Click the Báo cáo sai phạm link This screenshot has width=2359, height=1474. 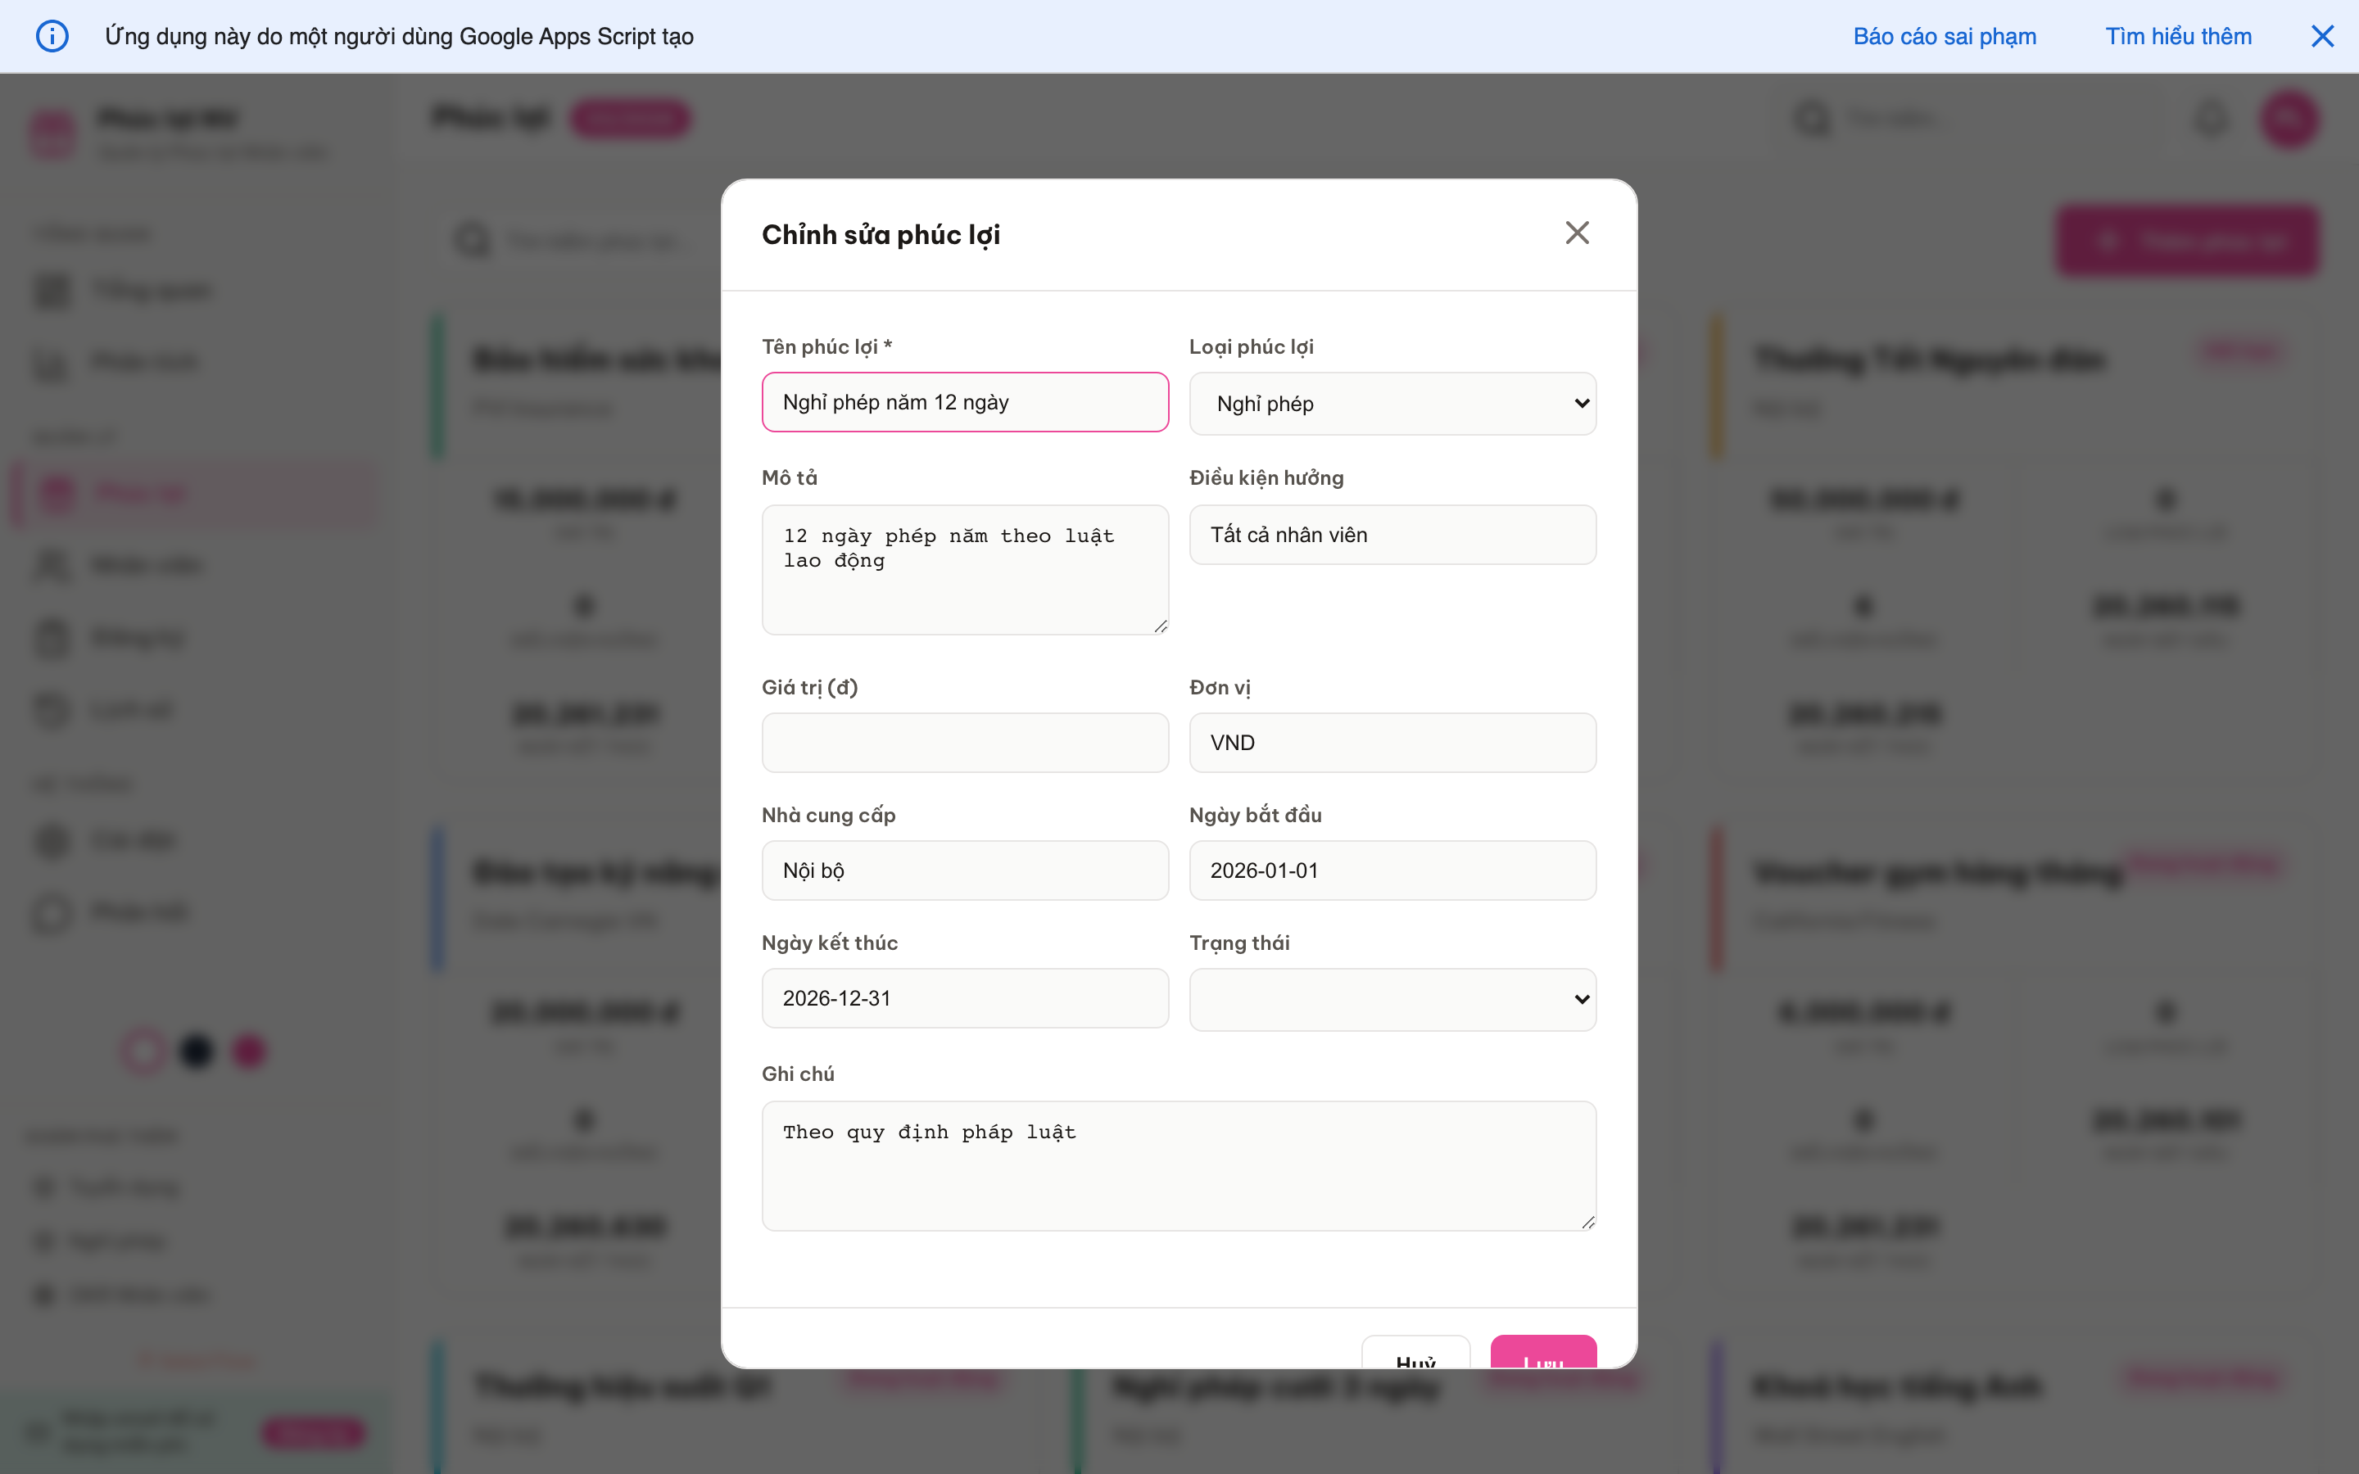1945,36
